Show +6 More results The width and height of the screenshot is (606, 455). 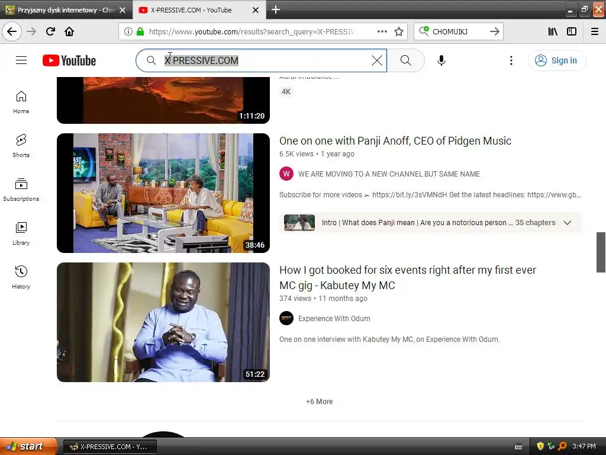(x=319, y=402)
